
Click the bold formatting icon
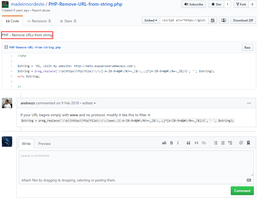172,143
